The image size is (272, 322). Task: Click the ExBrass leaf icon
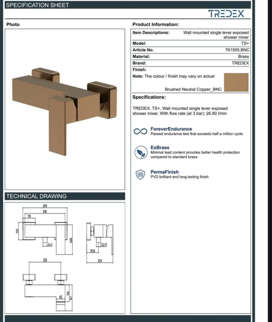point(140,152)
